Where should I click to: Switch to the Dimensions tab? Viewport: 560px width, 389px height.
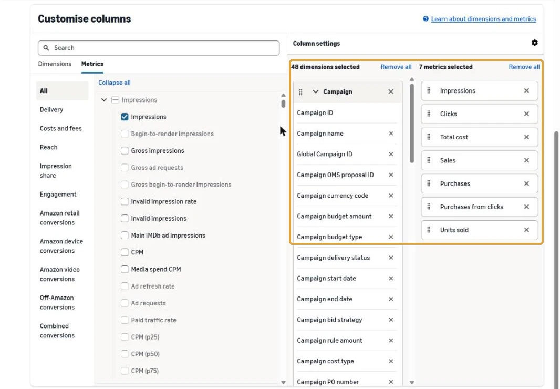click(x=55, y=64)
